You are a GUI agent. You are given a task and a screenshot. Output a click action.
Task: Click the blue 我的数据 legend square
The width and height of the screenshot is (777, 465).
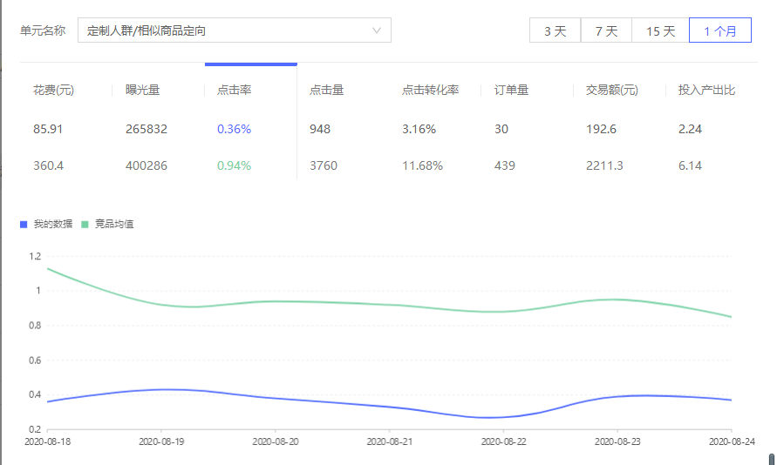(x=24, y=224)
